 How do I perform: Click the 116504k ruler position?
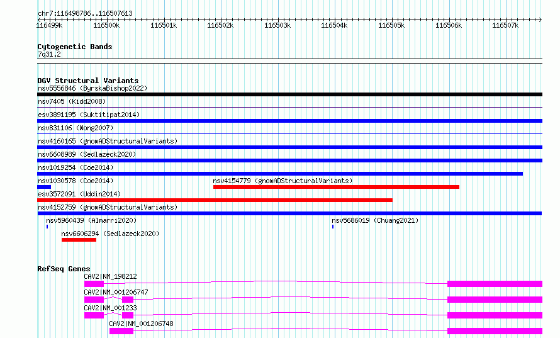(334, 25)
